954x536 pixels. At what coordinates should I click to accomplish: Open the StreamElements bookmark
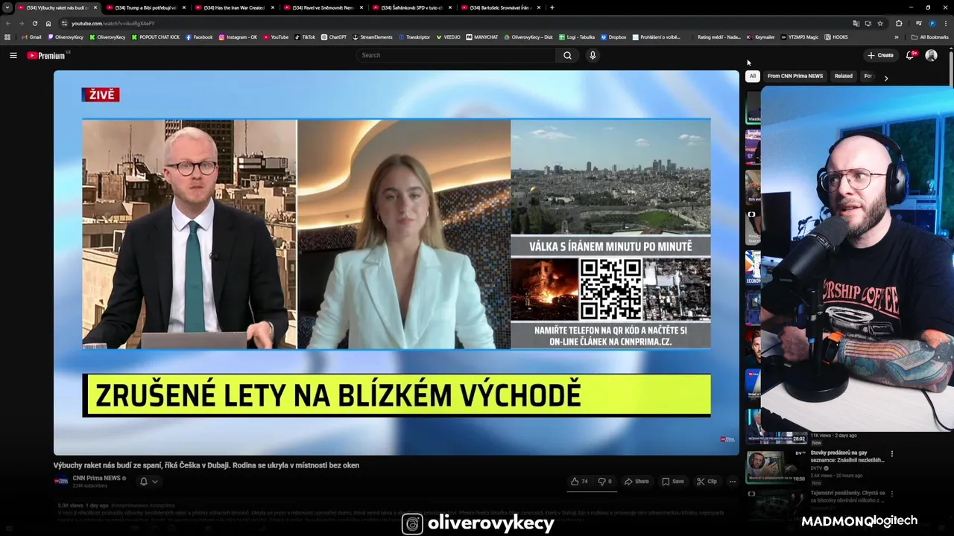(373, 36)
